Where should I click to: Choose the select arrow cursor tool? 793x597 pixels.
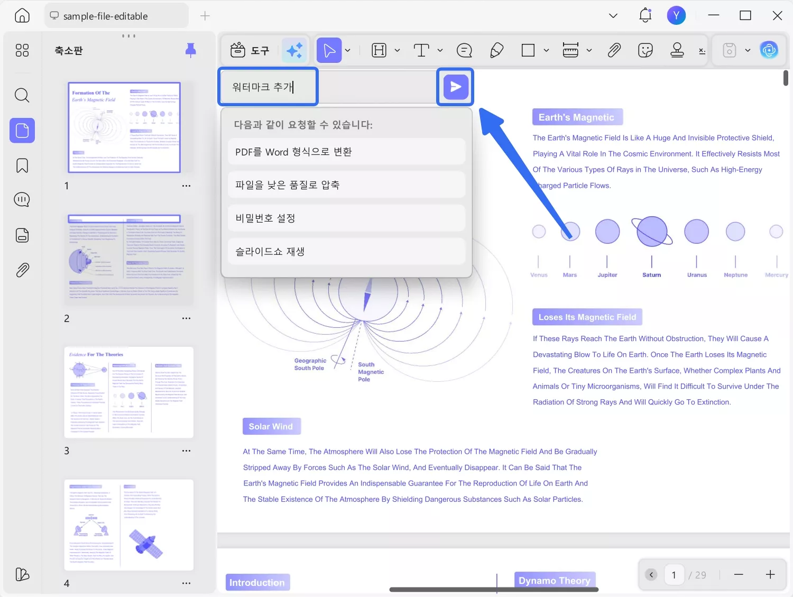(329, 50)
